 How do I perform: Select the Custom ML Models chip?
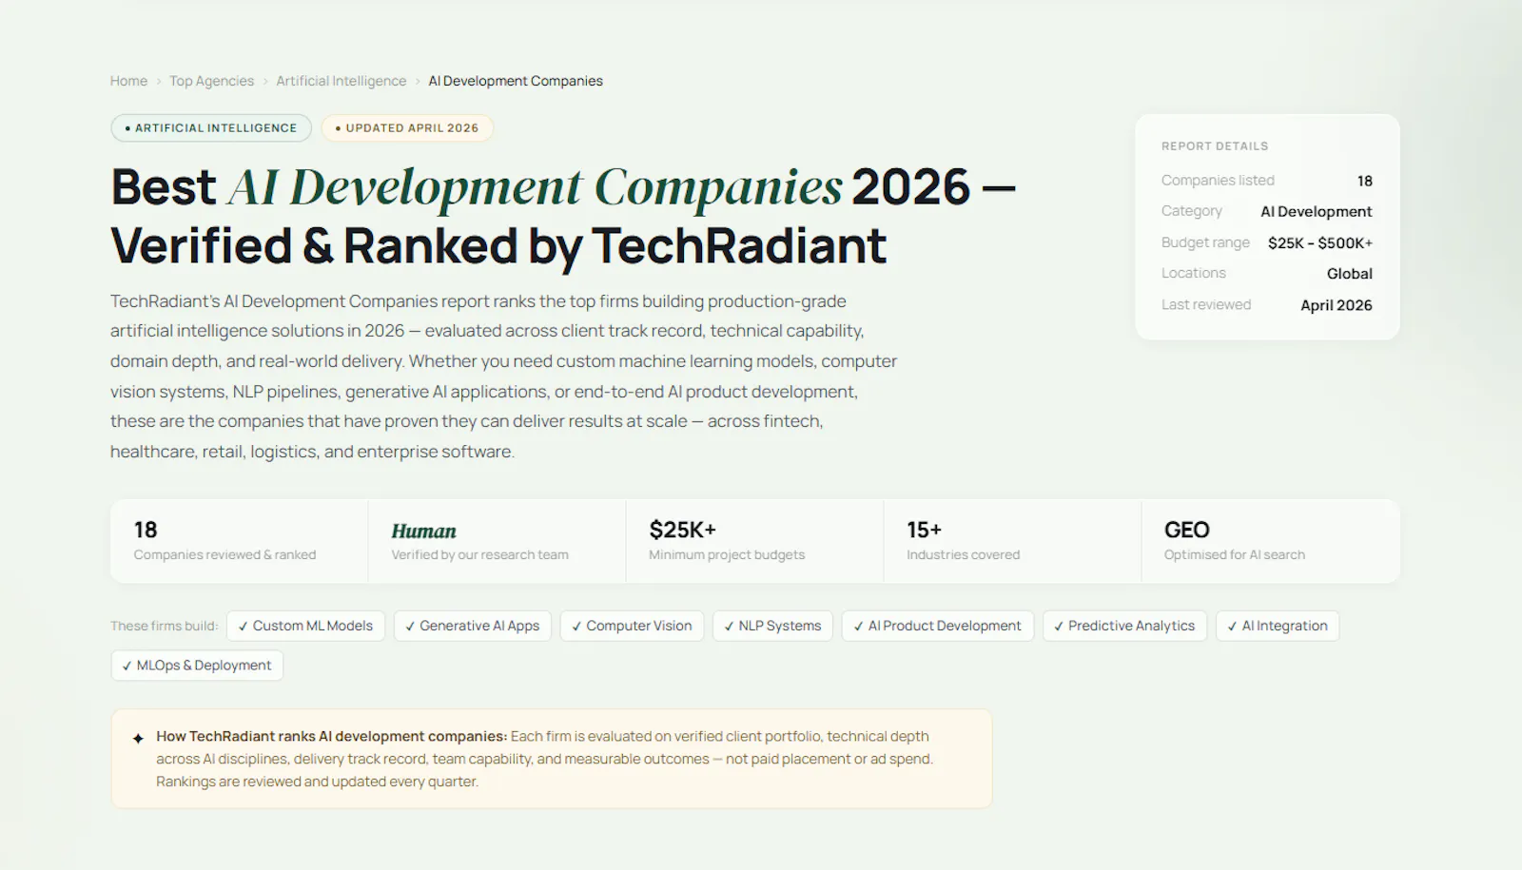(305, 626)
